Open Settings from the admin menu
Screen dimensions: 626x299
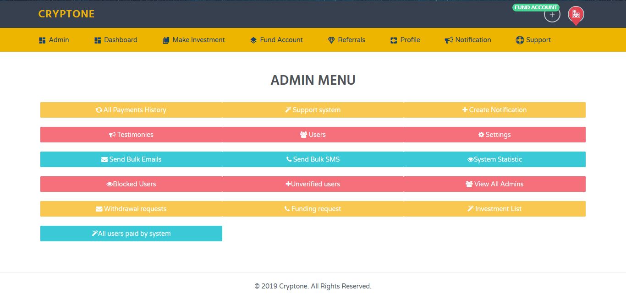494,135
